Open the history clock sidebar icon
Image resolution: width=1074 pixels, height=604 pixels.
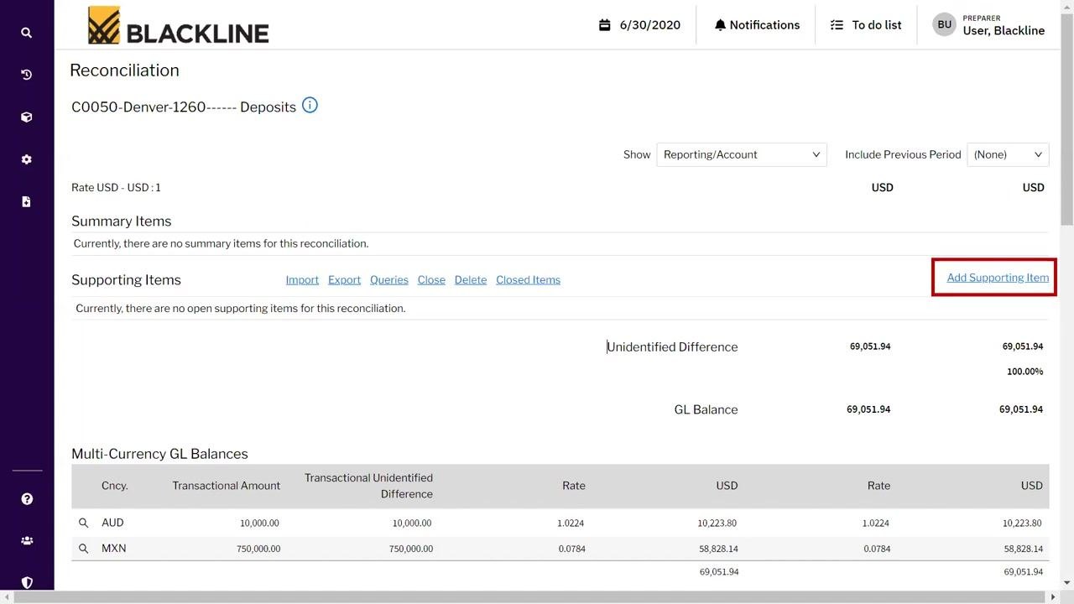(26, 75)
